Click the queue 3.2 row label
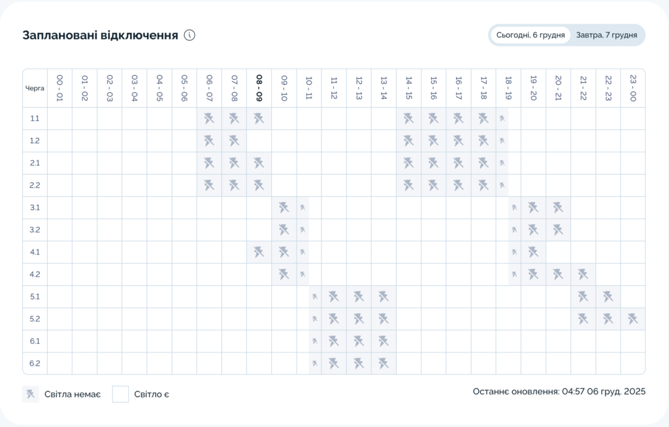669x427 pixels. coord(35,230)
